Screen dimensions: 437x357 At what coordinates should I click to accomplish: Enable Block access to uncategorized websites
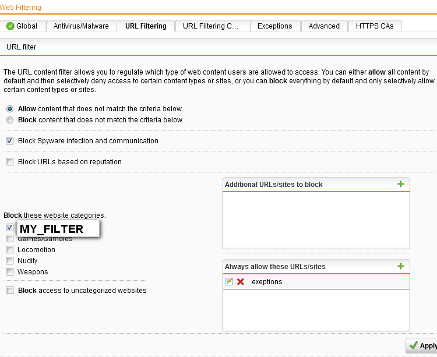(10, 291)
